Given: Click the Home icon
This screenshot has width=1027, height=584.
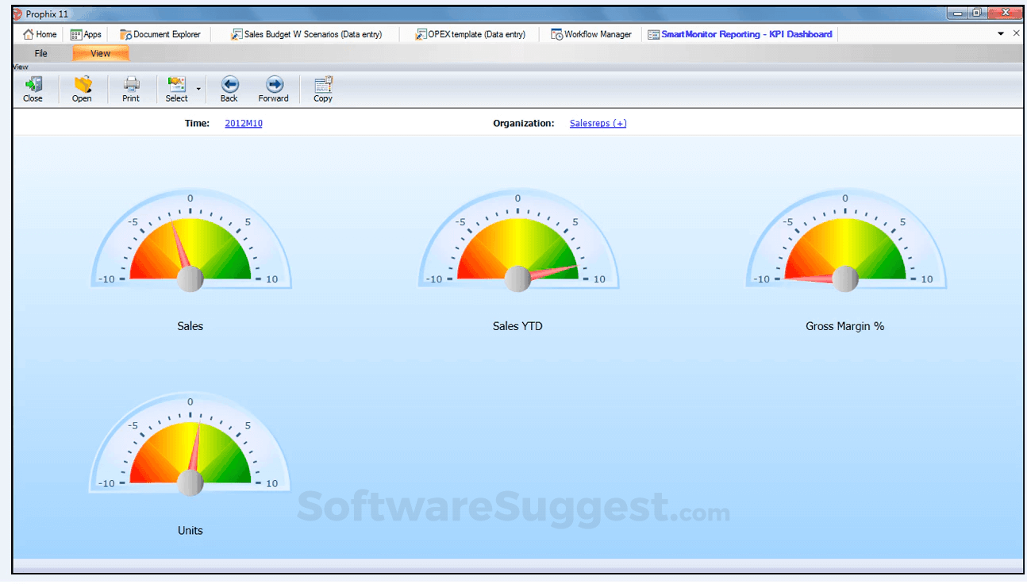Looking at the screenshot, I should (x=38, y=34).
